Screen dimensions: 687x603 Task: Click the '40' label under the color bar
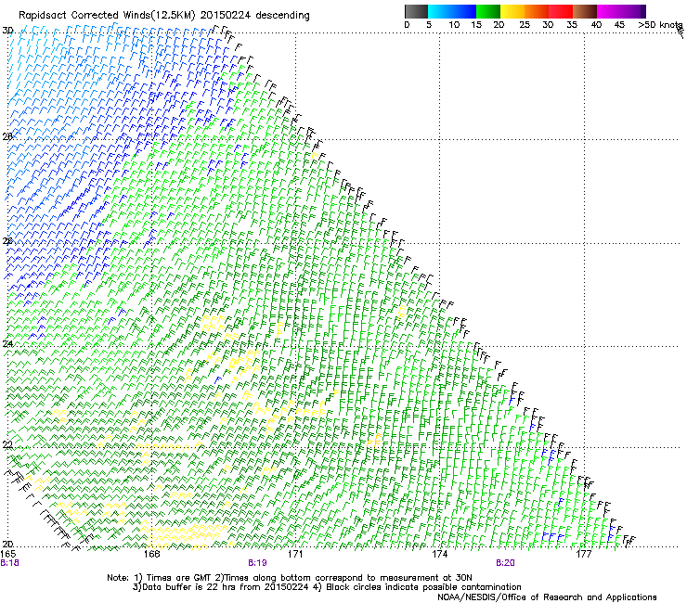click(596, 25)
